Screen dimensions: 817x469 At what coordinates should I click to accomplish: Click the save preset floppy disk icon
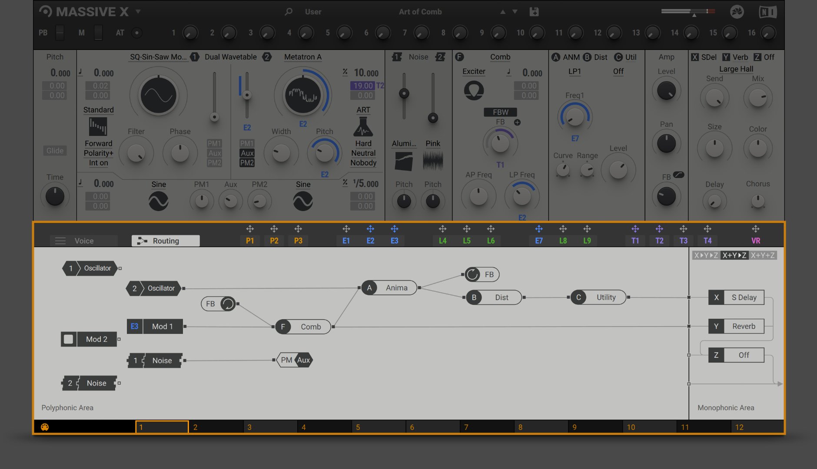[534, 12]
